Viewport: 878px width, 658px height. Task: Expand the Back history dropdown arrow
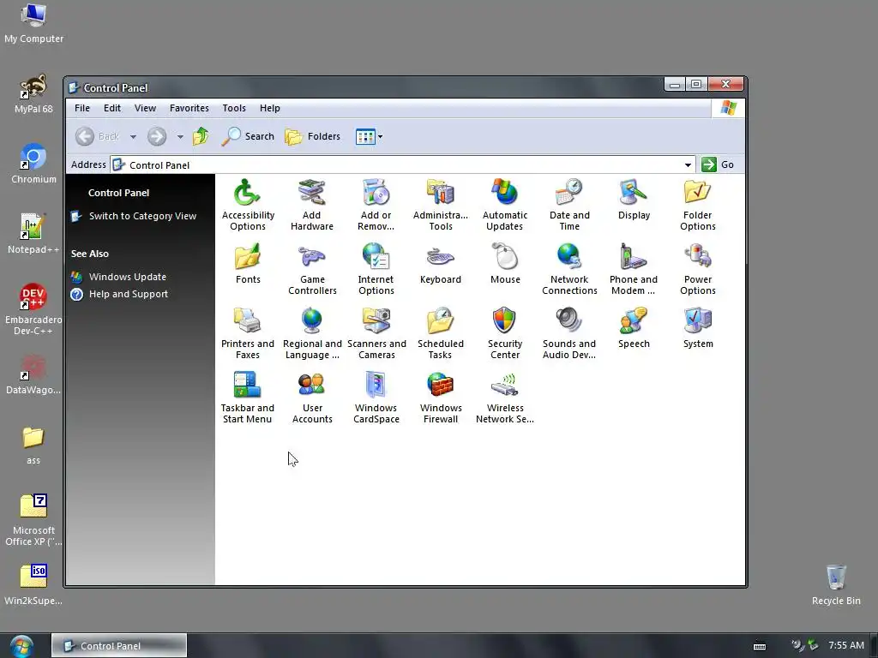point(133,136)
